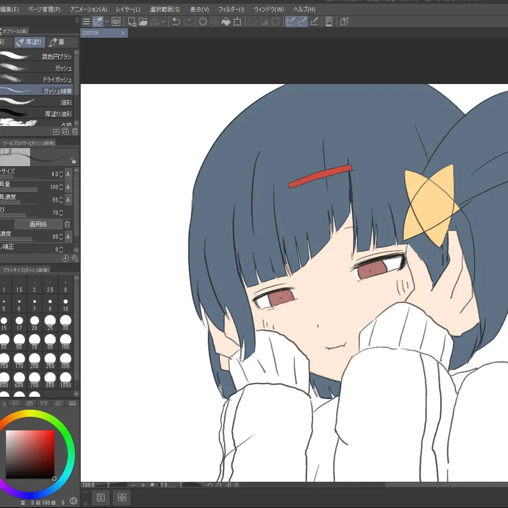Click the 画用紙 paper texture button
This screenshot has height=508, width=508.
pos(38,224)
